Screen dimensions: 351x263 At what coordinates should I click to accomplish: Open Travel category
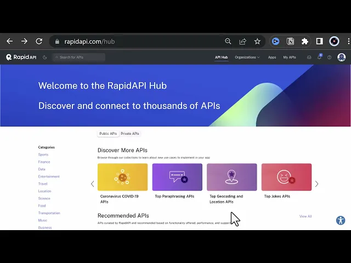click(x=43, y=184)
